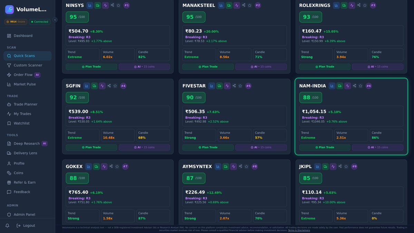Star NINSYS to add to watchlist

(118, 5)
